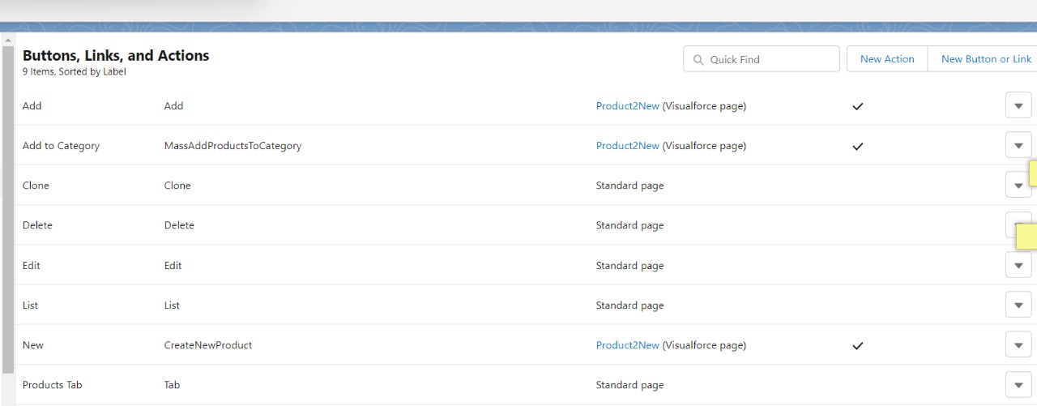Click the New Action button

887,59
